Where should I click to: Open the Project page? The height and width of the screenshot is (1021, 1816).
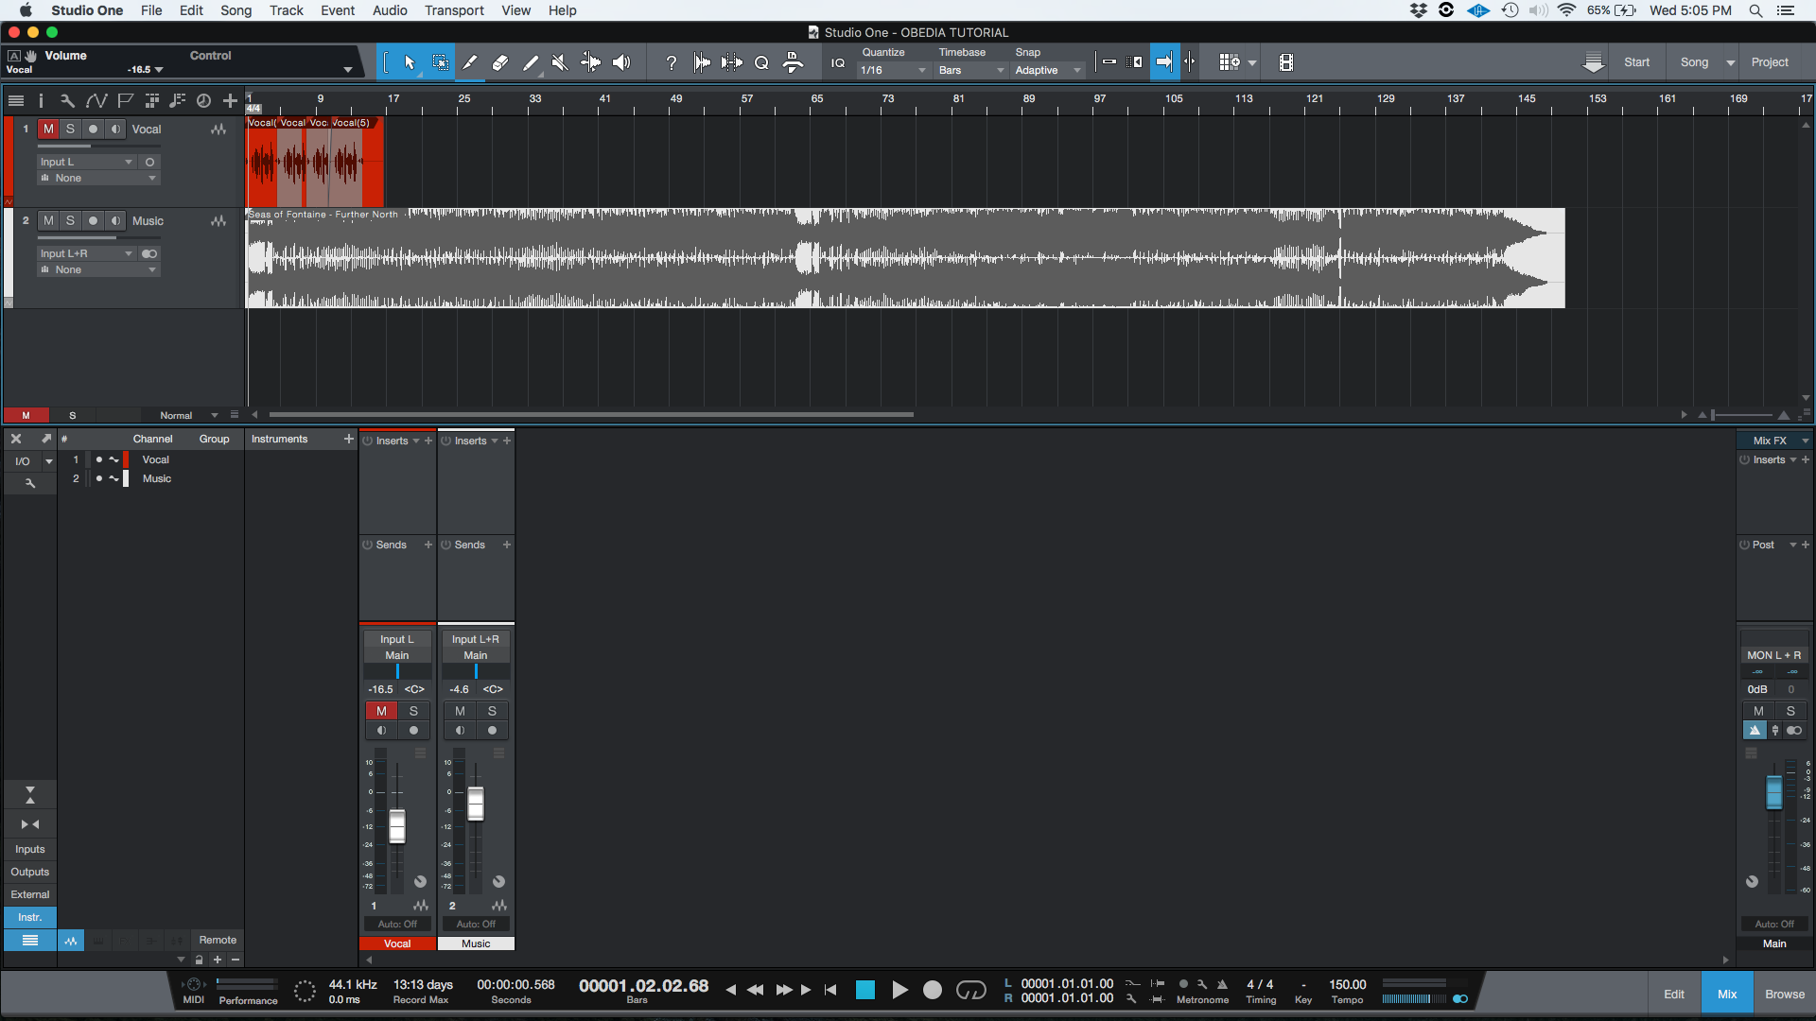point(1771,61)
